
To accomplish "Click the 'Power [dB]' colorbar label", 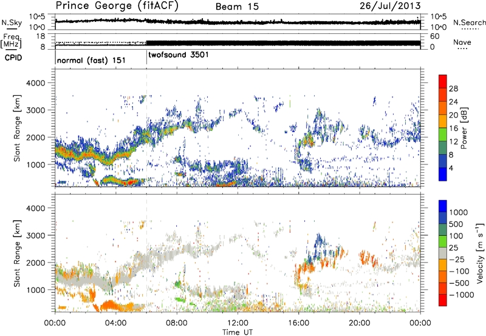I will pyautogui.click(x=464, y=128).
